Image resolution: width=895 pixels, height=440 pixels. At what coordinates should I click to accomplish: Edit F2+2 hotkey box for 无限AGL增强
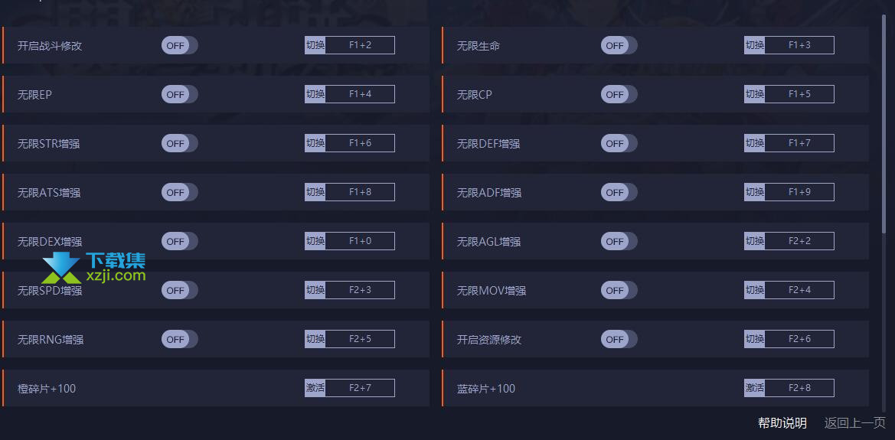click(x=799, y=241)
